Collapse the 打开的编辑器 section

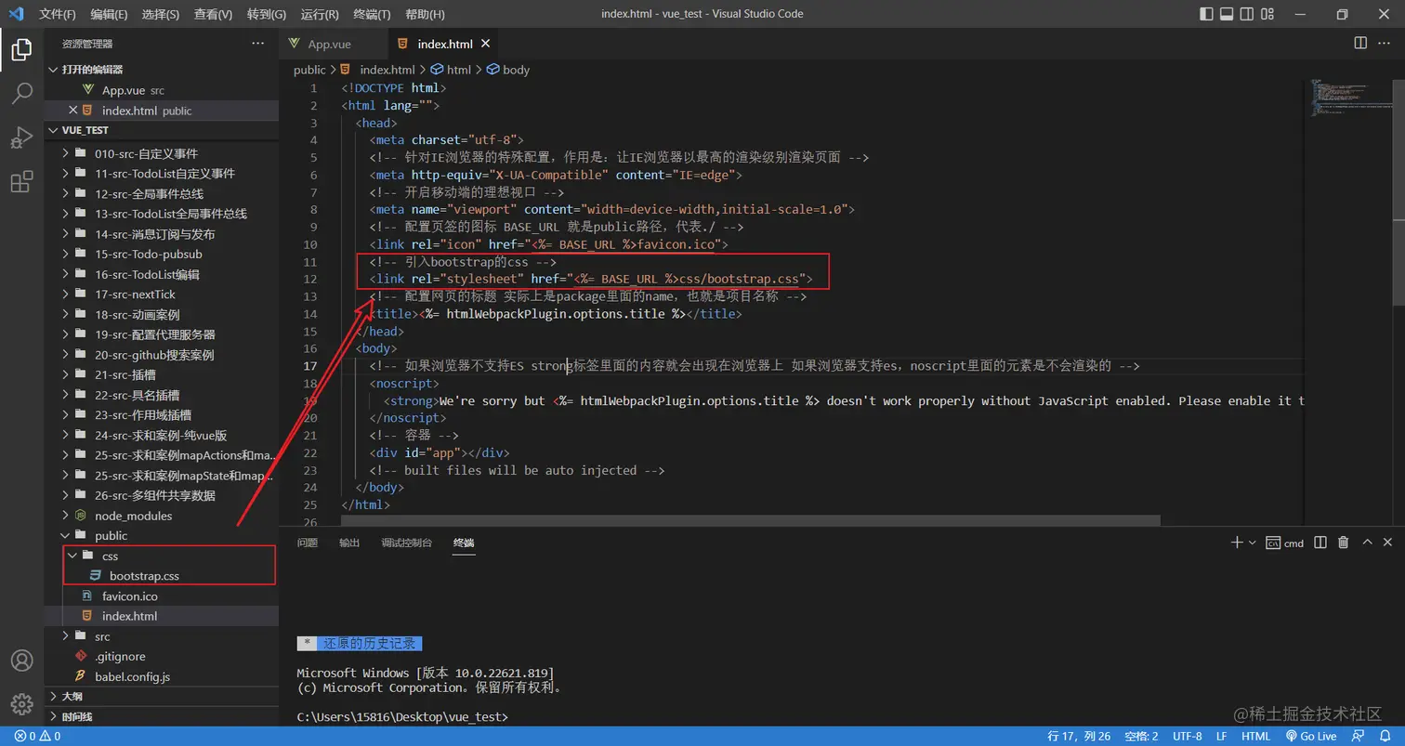(162, 70)
